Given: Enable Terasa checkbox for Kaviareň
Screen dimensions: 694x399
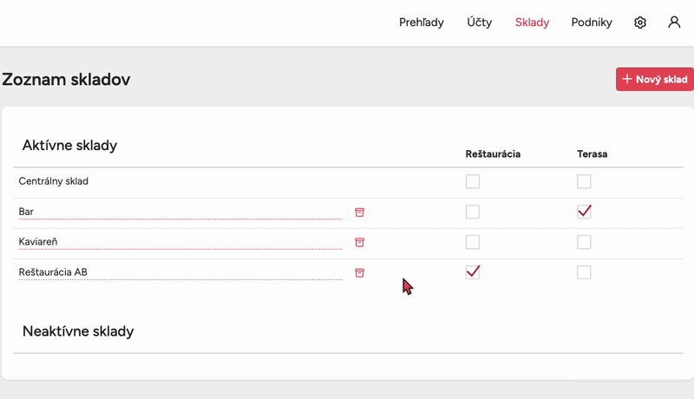Looking at the screenshot, I should click(x=584, y=242).
